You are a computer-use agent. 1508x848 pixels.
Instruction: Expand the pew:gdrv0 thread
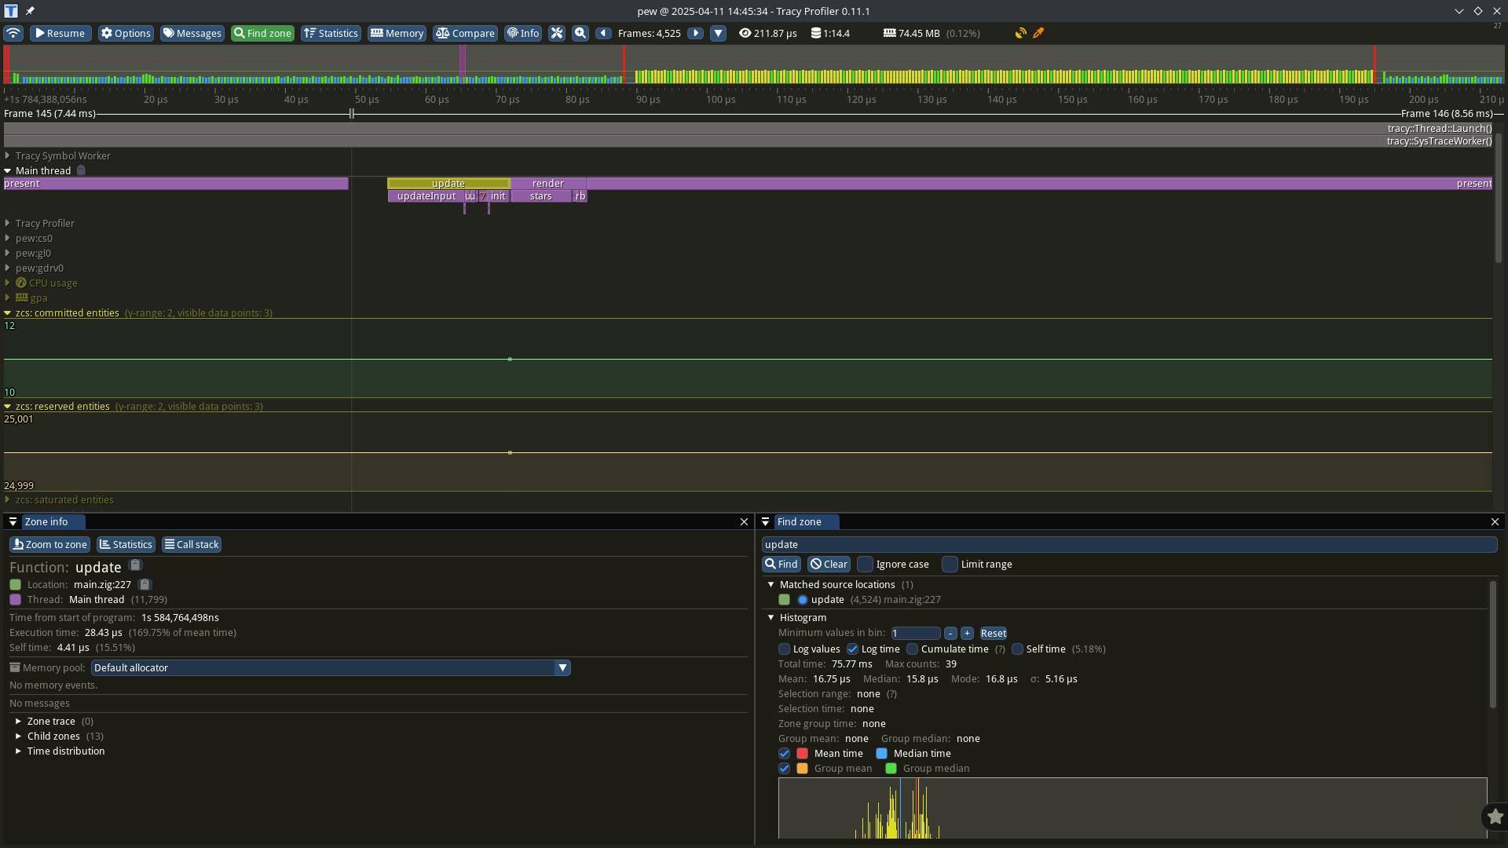pos(7,268)
